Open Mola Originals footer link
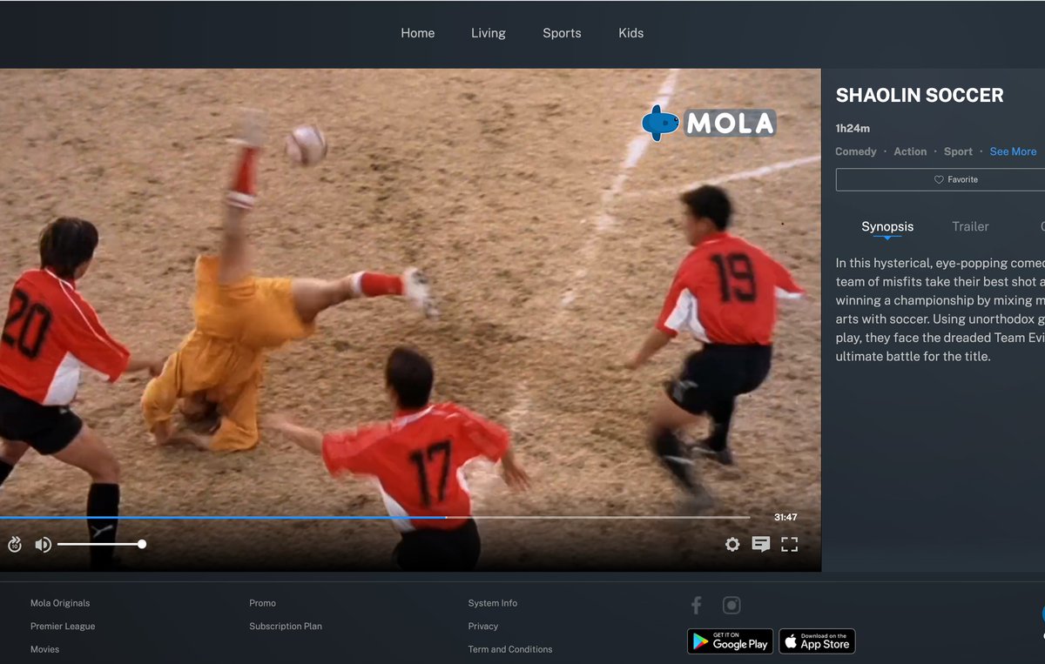This screenshot has width=1045, height=664. click(x=60, y=603)
